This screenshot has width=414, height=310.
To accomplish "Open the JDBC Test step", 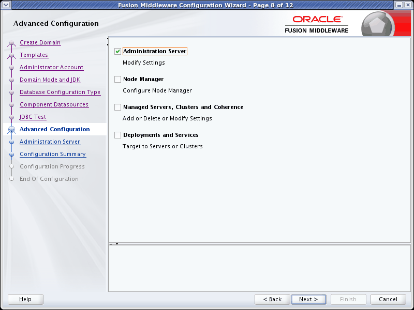I will click(33, 117).
